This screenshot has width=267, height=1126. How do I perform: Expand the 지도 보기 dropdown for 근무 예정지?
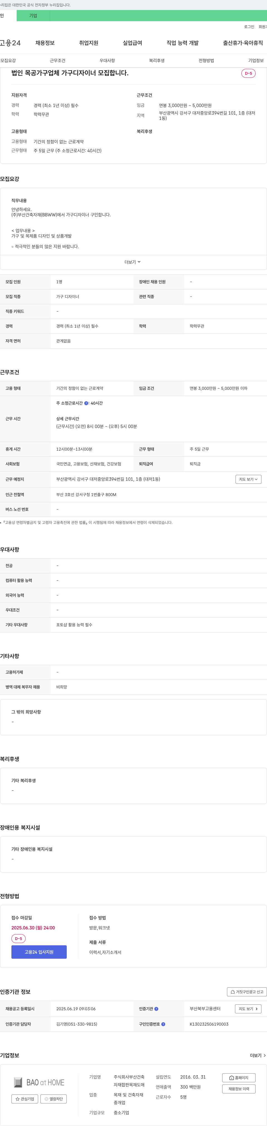click(248, 480)
